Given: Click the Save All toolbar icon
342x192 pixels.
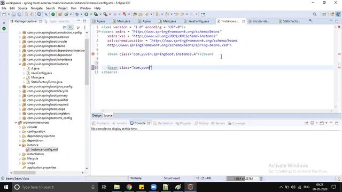Looking at the screenshot, I should (19, 14).
